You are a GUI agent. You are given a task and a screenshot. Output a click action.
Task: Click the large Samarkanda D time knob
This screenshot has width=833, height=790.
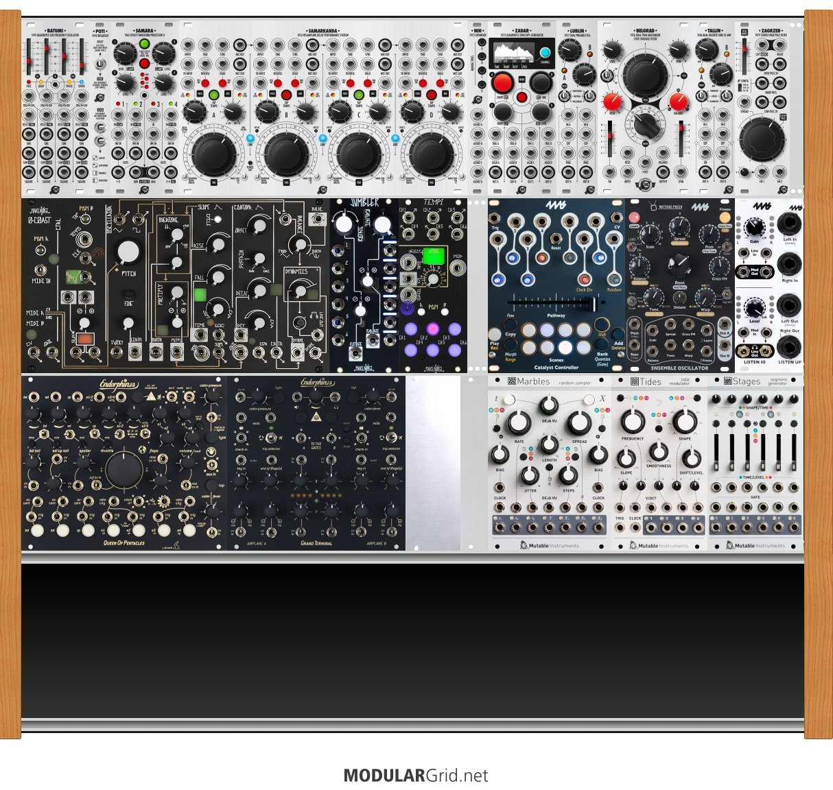coord(431,154)
